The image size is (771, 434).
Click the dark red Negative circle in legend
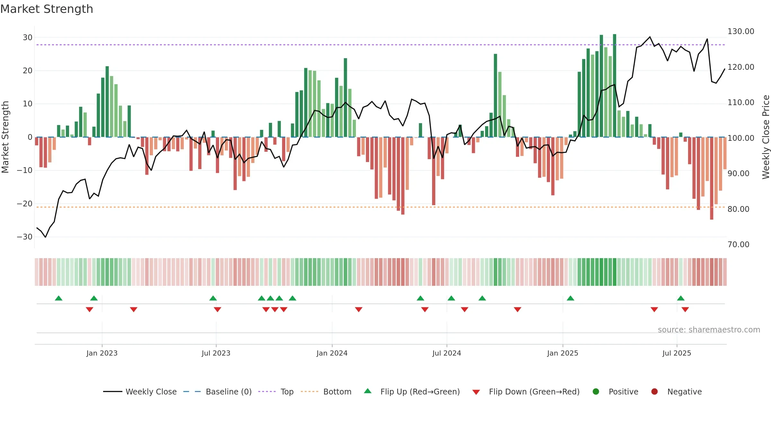coord(654,392)
